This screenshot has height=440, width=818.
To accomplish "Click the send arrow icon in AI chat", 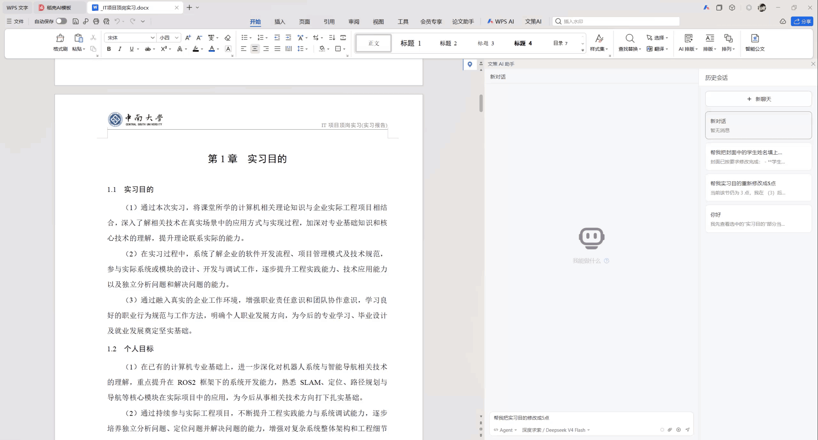I will tap(687, 430).
